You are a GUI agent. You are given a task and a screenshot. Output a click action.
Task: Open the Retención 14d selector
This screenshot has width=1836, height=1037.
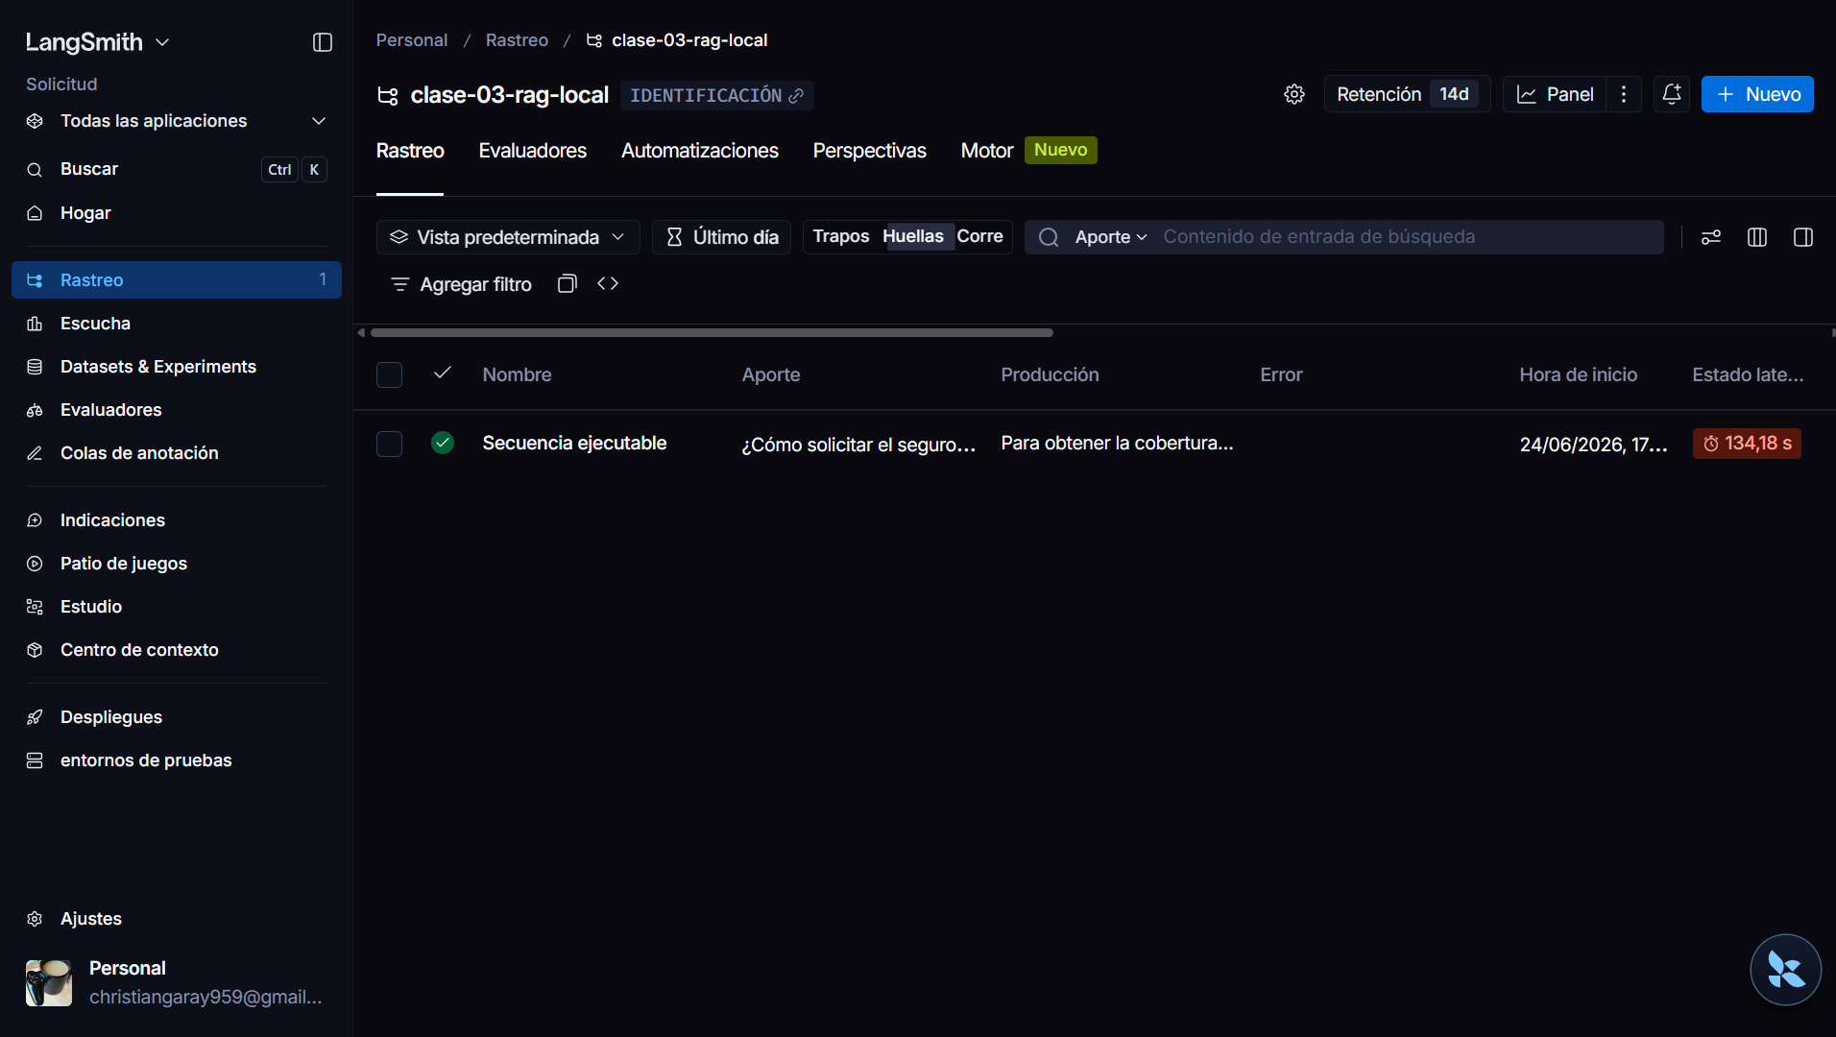[1407, 94]
